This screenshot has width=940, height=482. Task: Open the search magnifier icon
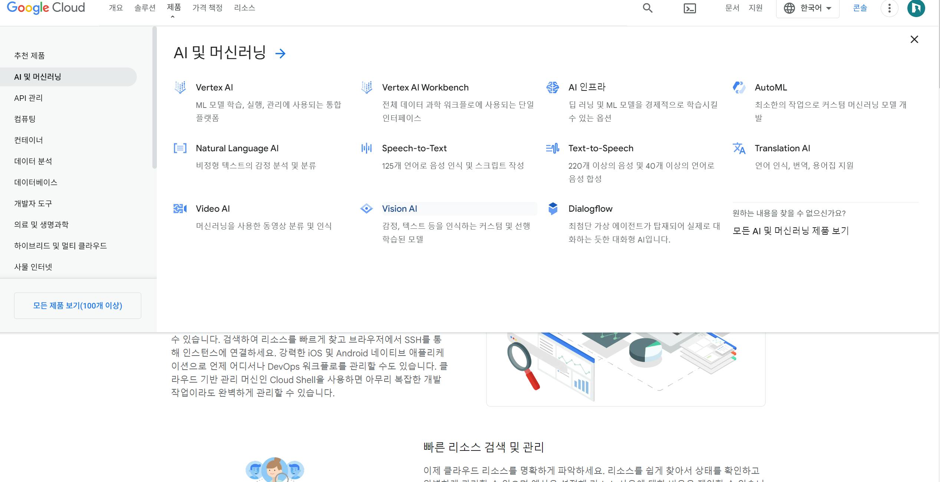[x=647, y=8]
